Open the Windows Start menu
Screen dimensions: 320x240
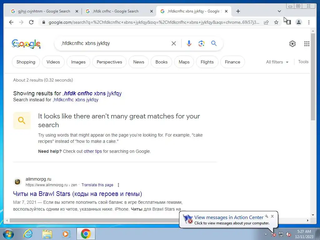[x=8, y=234]
